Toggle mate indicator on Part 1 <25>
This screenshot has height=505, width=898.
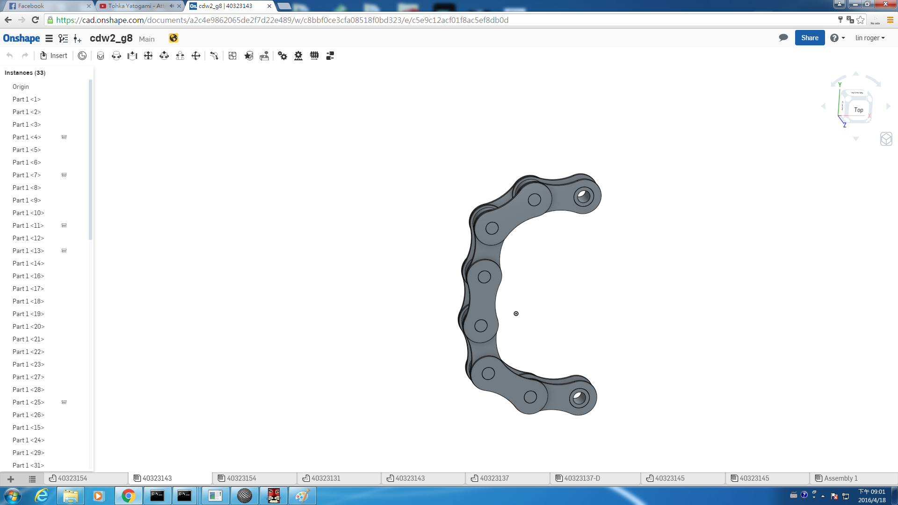click(64, 402)
